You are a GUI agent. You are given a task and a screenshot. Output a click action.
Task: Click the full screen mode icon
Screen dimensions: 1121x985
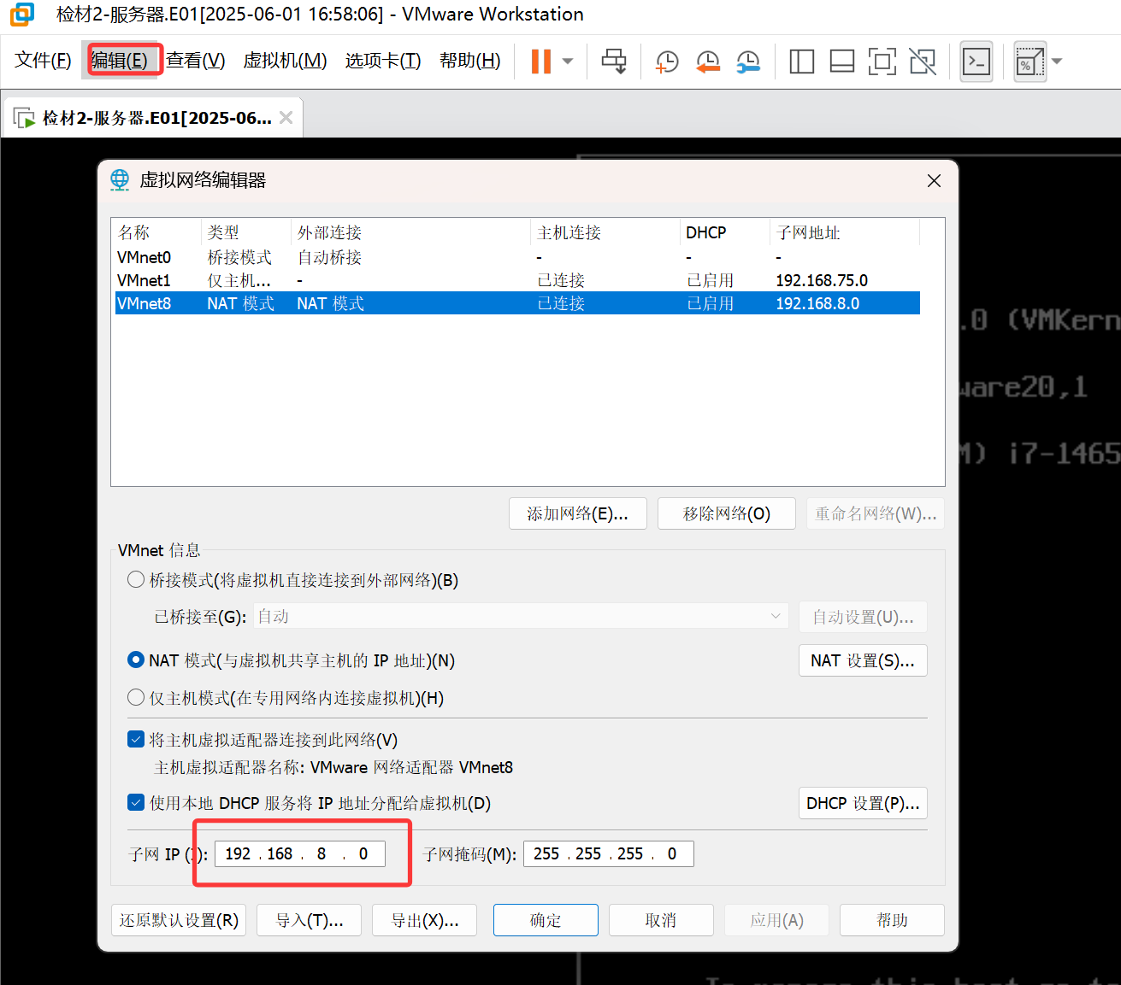(882, 62)
